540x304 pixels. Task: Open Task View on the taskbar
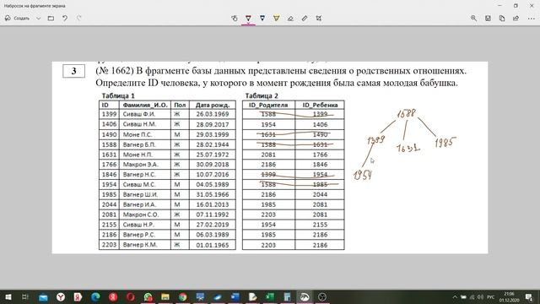tap(25, 296)
